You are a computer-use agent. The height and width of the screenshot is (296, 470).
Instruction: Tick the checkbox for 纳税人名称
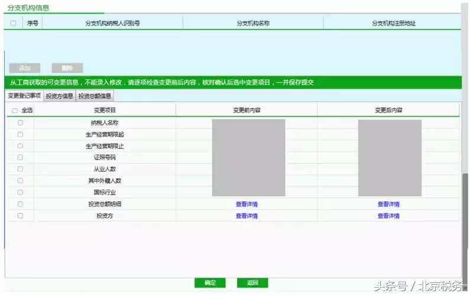tap(20, 123)
